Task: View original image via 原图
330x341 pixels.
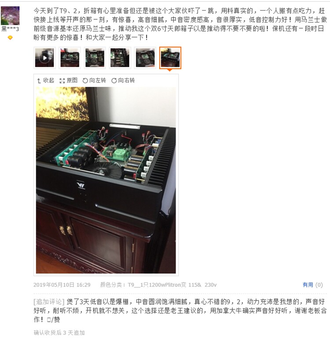Action: [69, 81]
